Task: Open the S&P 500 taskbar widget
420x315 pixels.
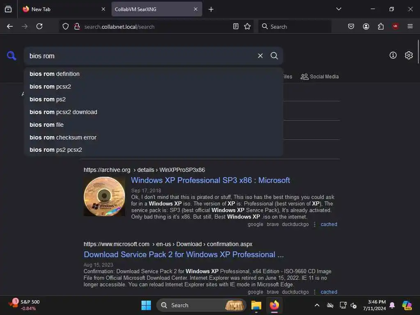Action: [x=24, y=305]
